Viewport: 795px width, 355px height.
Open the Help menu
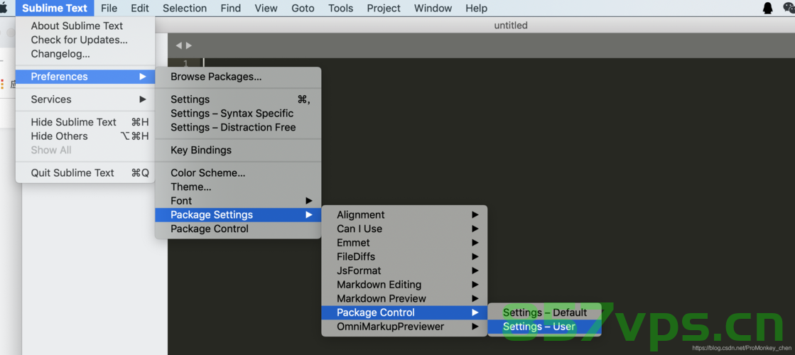click(476, 8)
